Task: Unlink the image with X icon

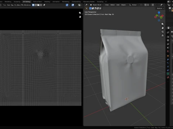Action: (41, 5)
